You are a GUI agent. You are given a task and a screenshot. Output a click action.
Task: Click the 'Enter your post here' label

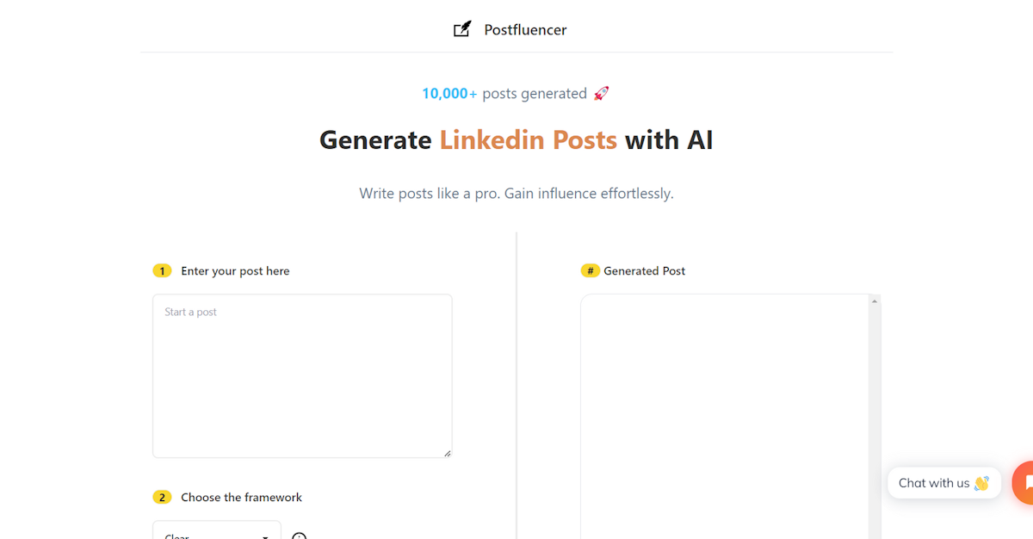235,270
